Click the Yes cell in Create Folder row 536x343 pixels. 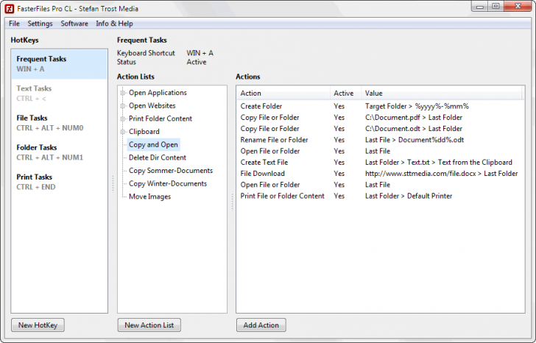click(x=339, y=106)
